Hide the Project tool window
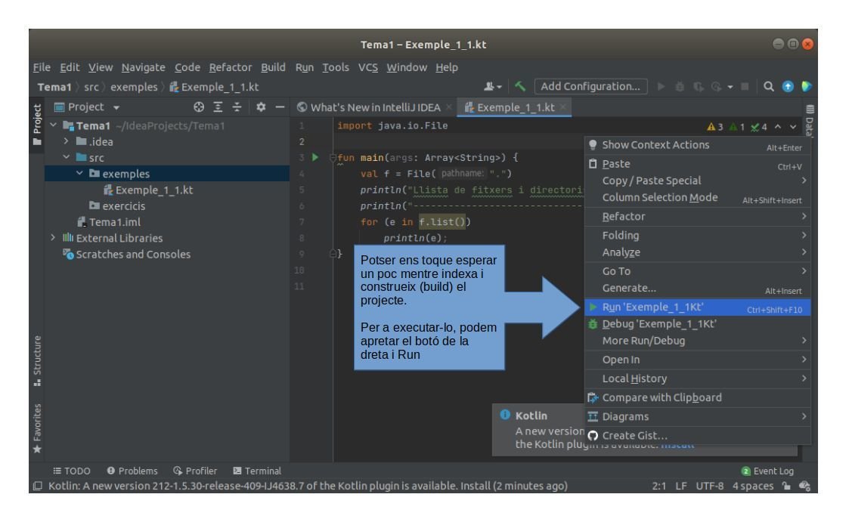The width and height of the screenshot is (849, 522). tap(280, 107)
